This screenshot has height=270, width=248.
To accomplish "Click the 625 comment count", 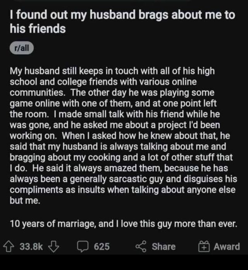I will (102, 247).
